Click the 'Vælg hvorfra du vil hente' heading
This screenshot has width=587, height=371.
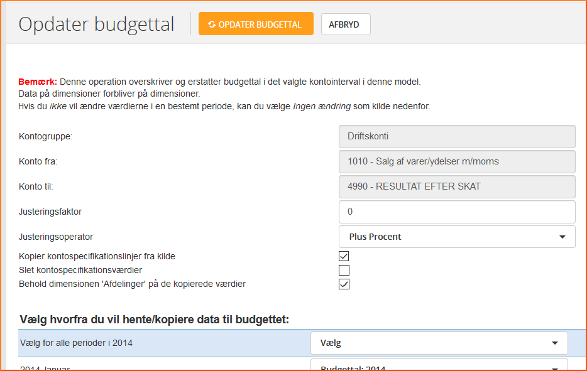pyautogui.click(x=154, y=320)
